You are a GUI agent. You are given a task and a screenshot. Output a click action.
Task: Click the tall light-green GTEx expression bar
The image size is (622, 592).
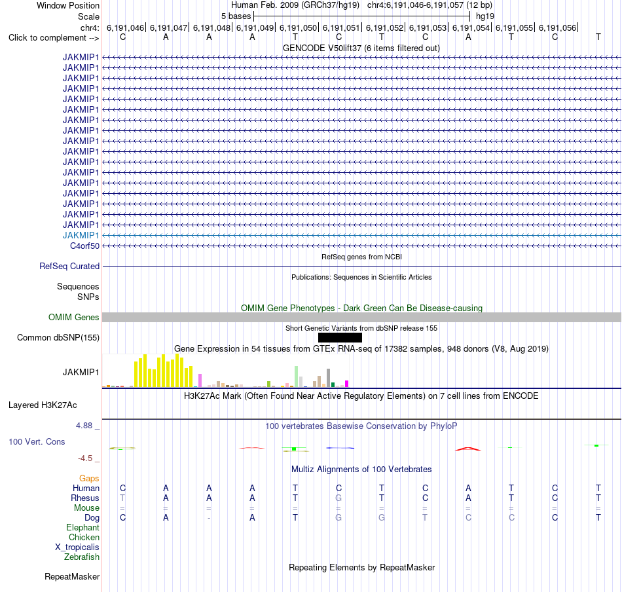(x=297, y=377)
